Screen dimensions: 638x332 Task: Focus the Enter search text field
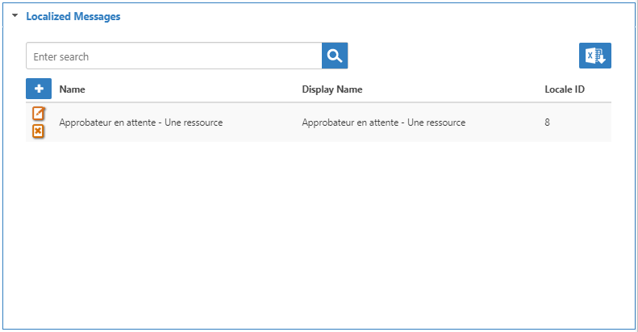pyautogui.click(x=173, y=56)
